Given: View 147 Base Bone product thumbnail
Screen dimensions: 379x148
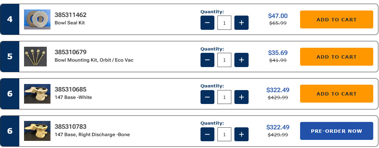Looking at the screenshot, I should pos(37,131).
